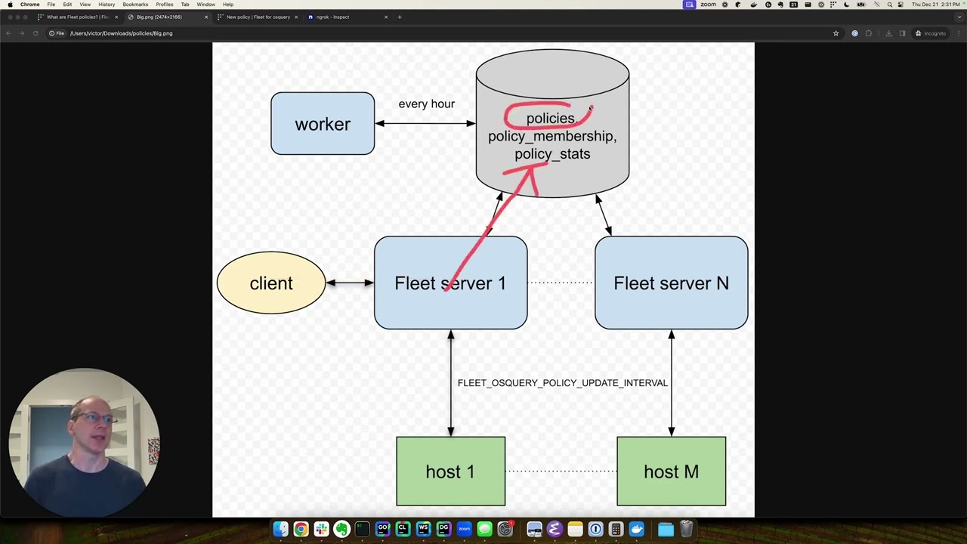Open the Edit menu
The image size is (967, 544).
[67, 5]
